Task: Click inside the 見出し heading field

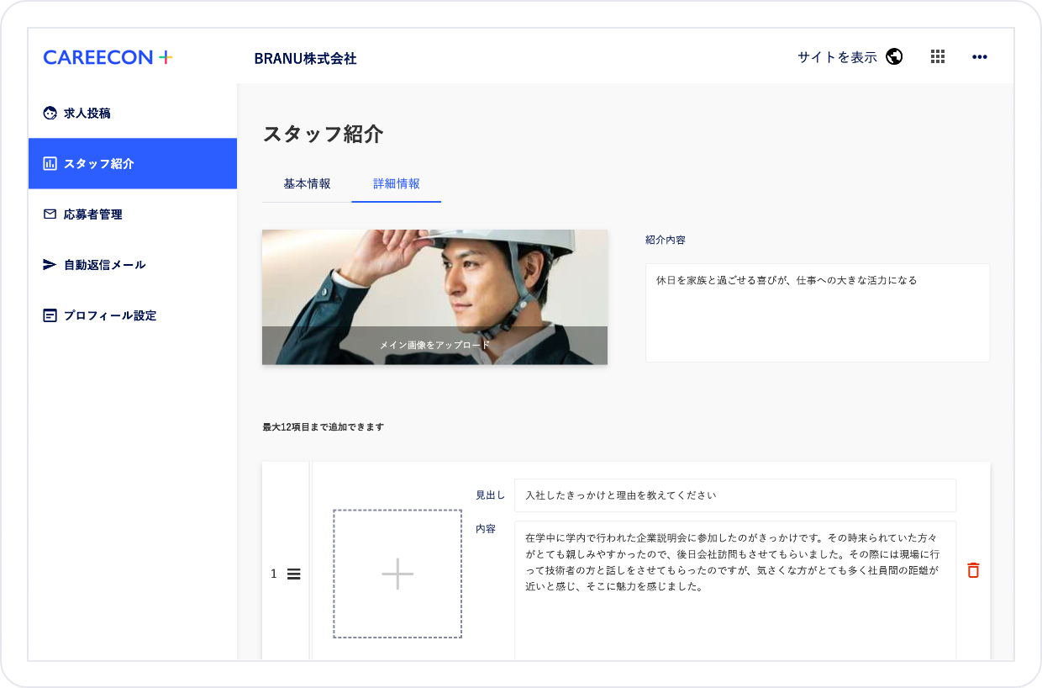Action: tap(735, 495)
